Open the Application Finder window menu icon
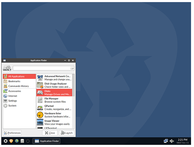This screenshot has height=147, width=194. coord(4,60)
